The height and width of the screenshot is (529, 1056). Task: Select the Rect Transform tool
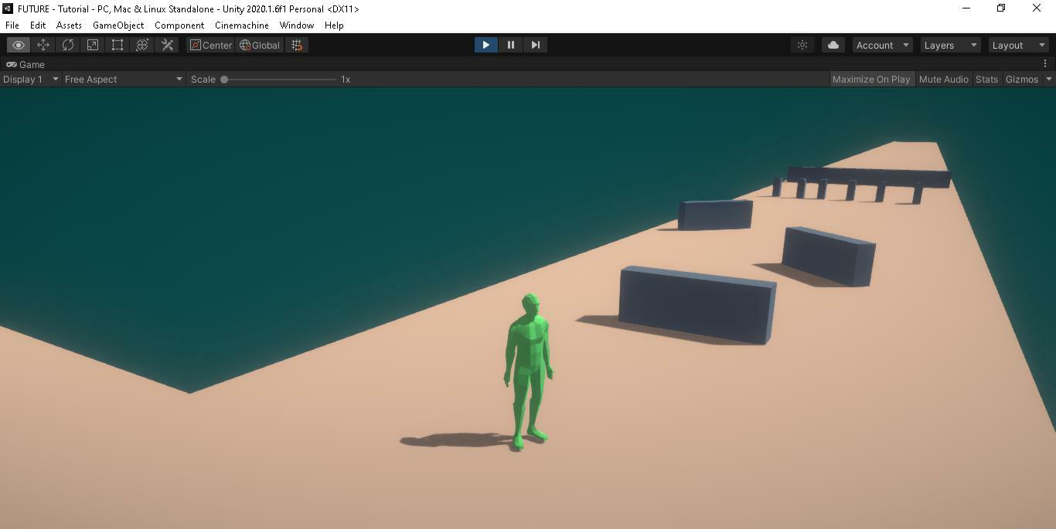coord(118,45)
